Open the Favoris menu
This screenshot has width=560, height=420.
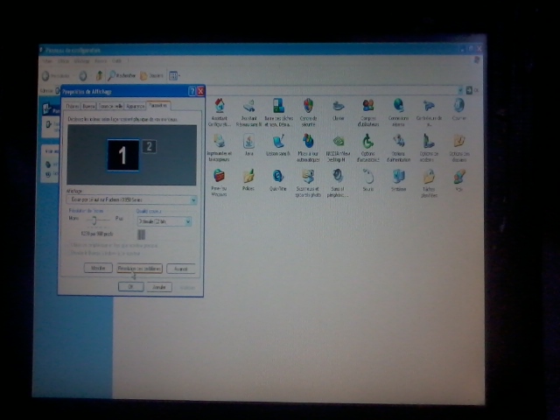pos(101,61)
